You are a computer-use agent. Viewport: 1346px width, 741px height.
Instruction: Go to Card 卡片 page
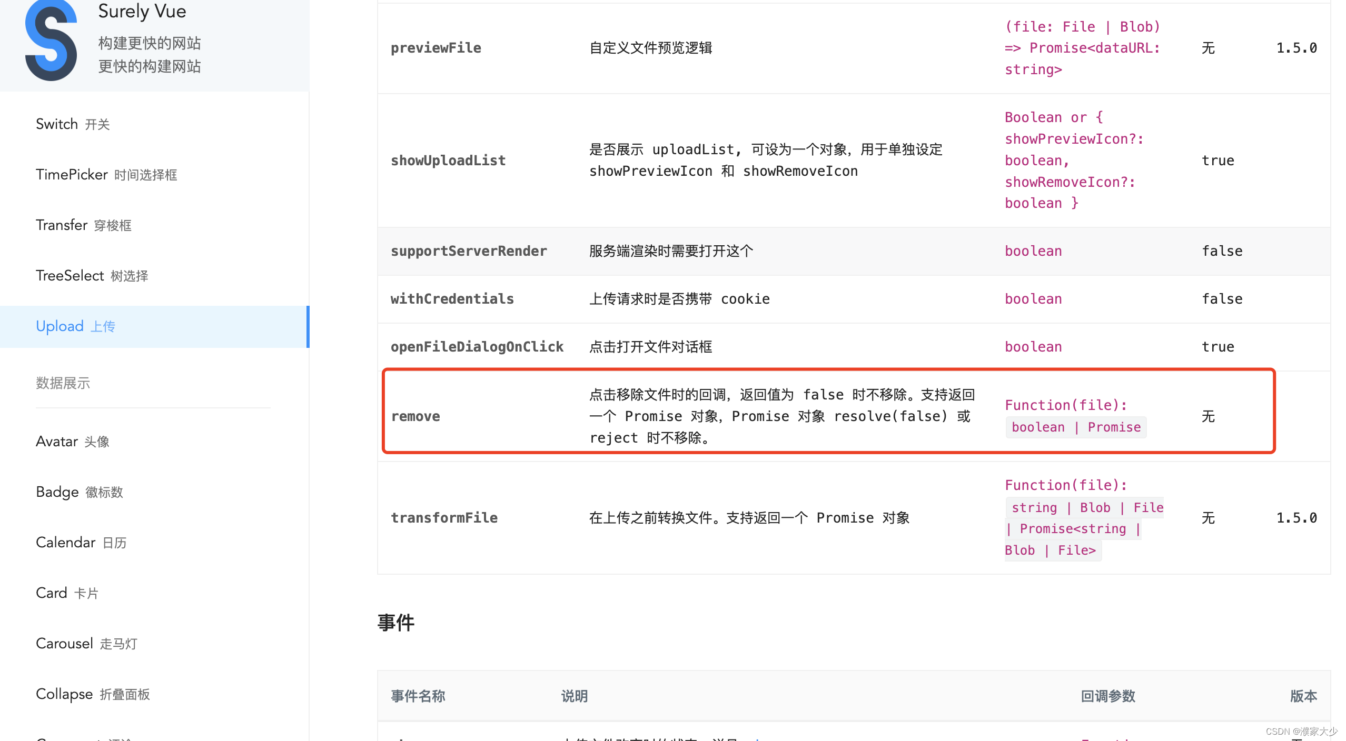coord(67,593)
